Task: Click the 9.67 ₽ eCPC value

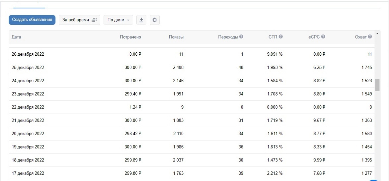Action: (319, 121)
